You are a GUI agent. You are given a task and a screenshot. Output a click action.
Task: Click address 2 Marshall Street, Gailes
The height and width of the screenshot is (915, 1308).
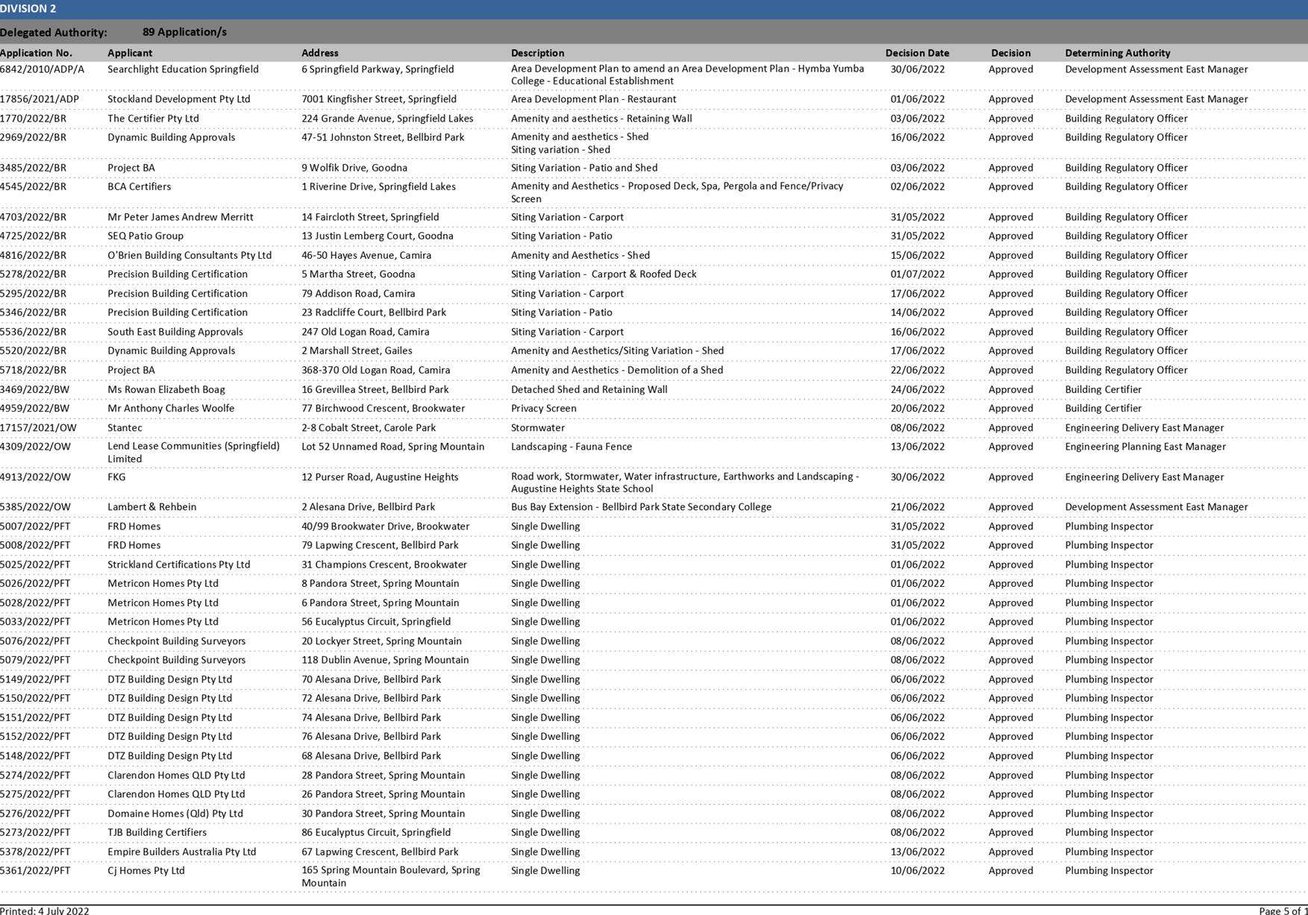pos(357,350)
